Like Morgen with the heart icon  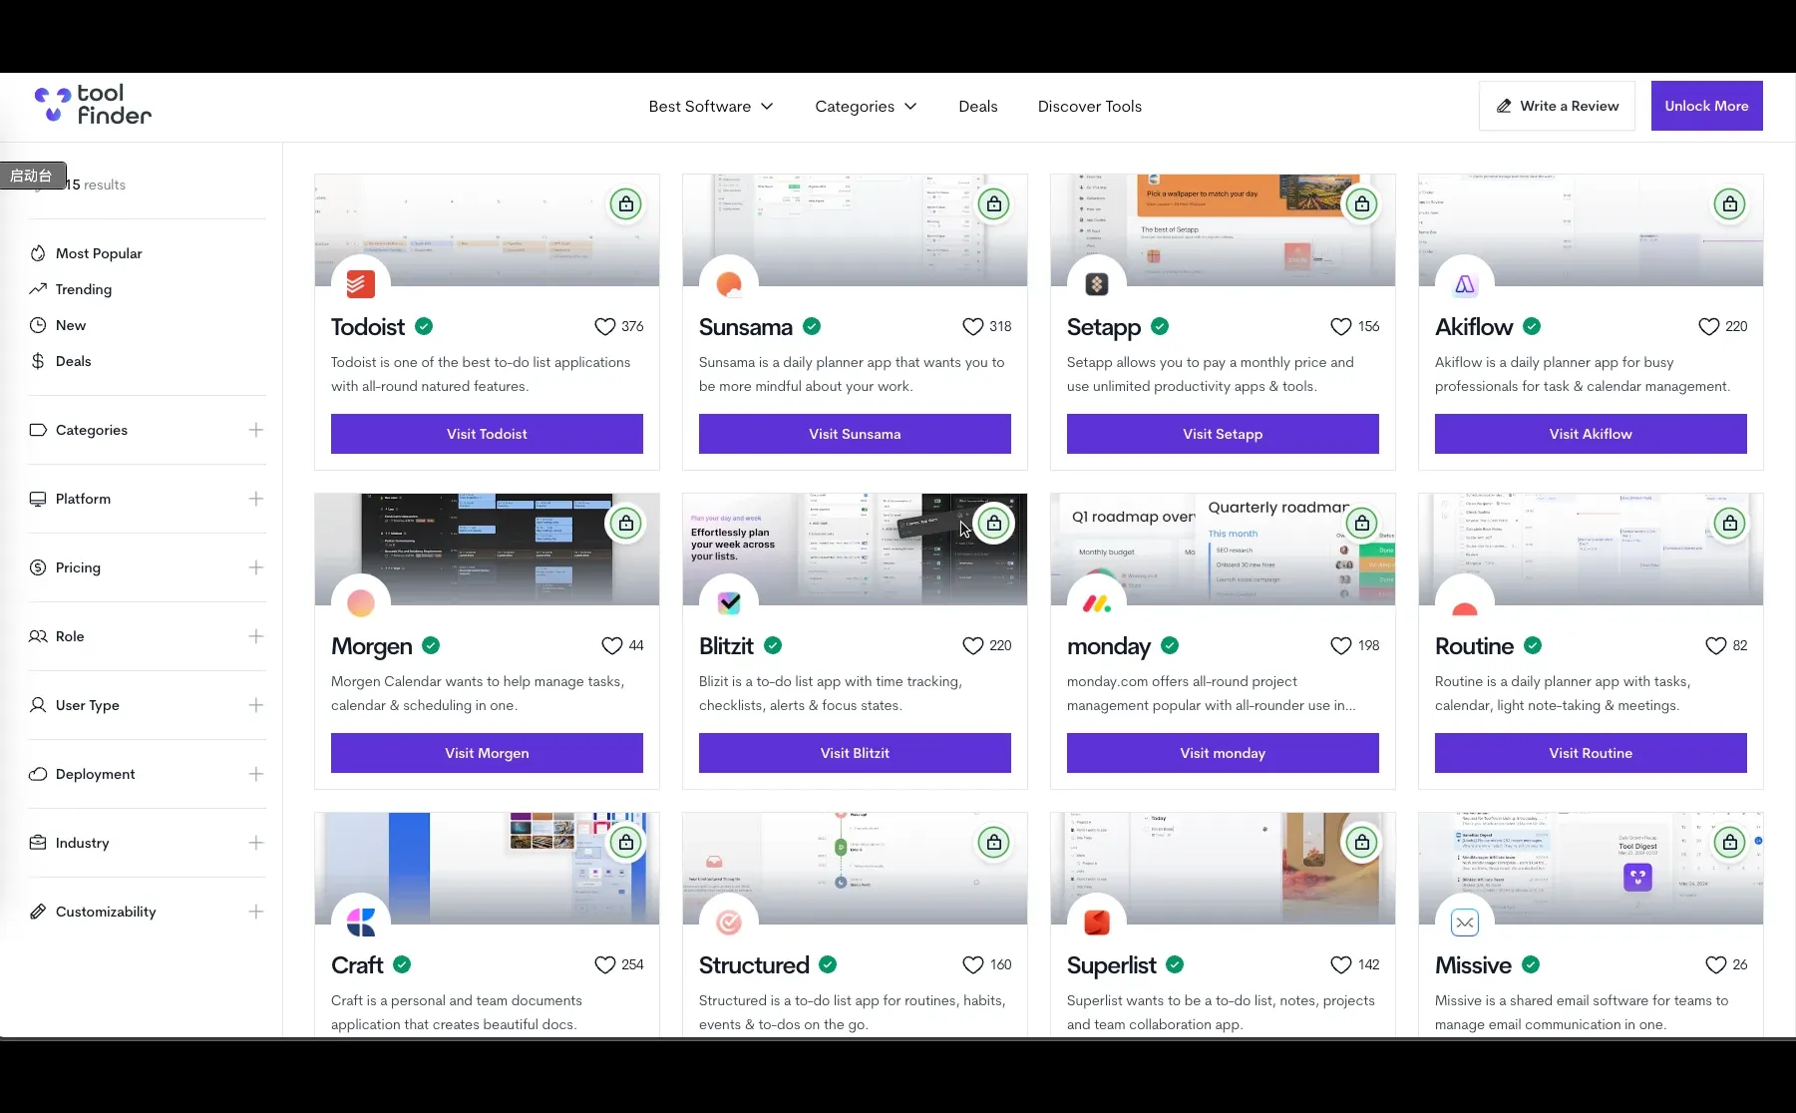click(612, 646)
